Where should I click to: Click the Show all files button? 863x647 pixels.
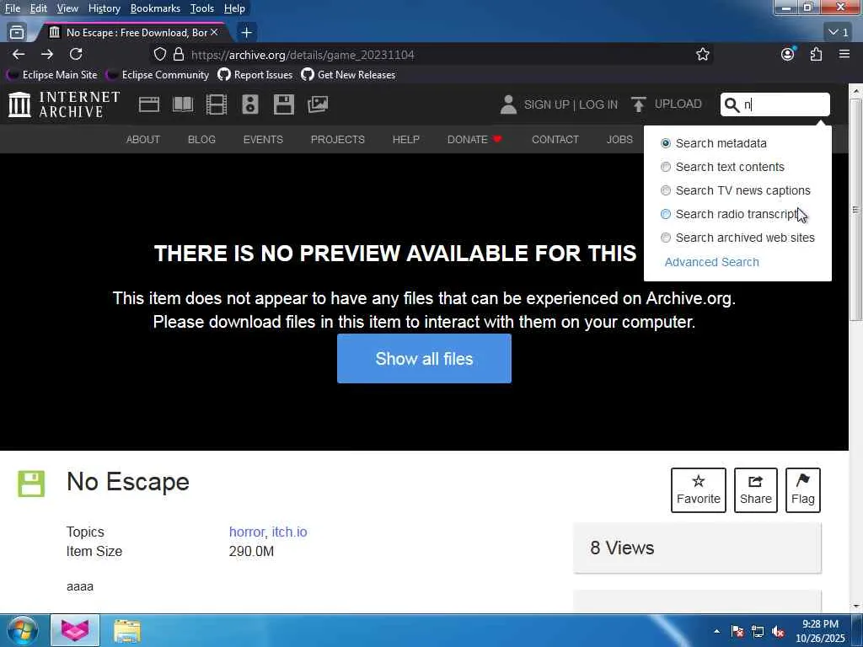click(424, 358)
